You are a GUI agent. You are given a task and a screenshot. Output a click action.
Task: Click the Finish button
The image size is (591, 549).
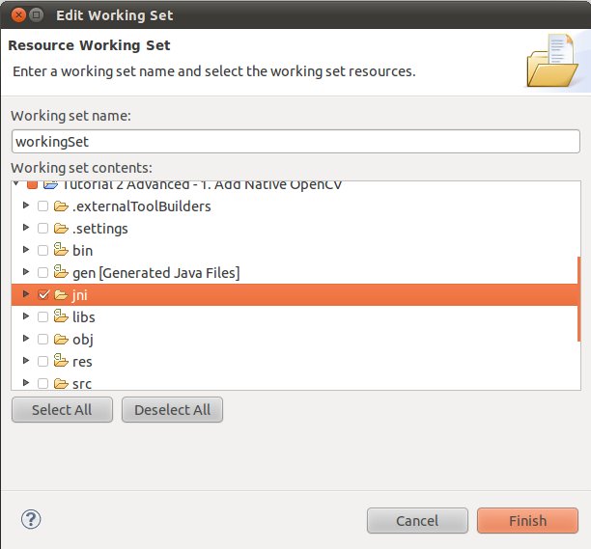coord(527,521)
